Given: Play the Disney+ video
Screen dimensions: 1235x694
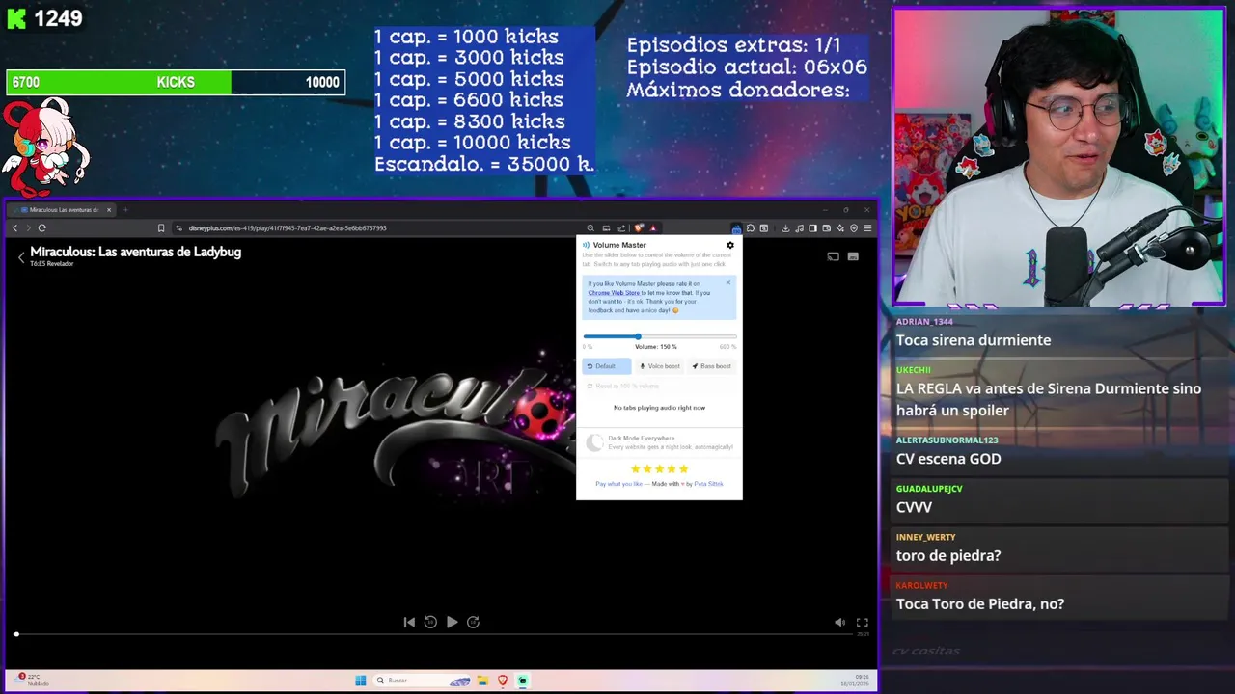Looking at the screenshot, I should (x=452, y=622).
